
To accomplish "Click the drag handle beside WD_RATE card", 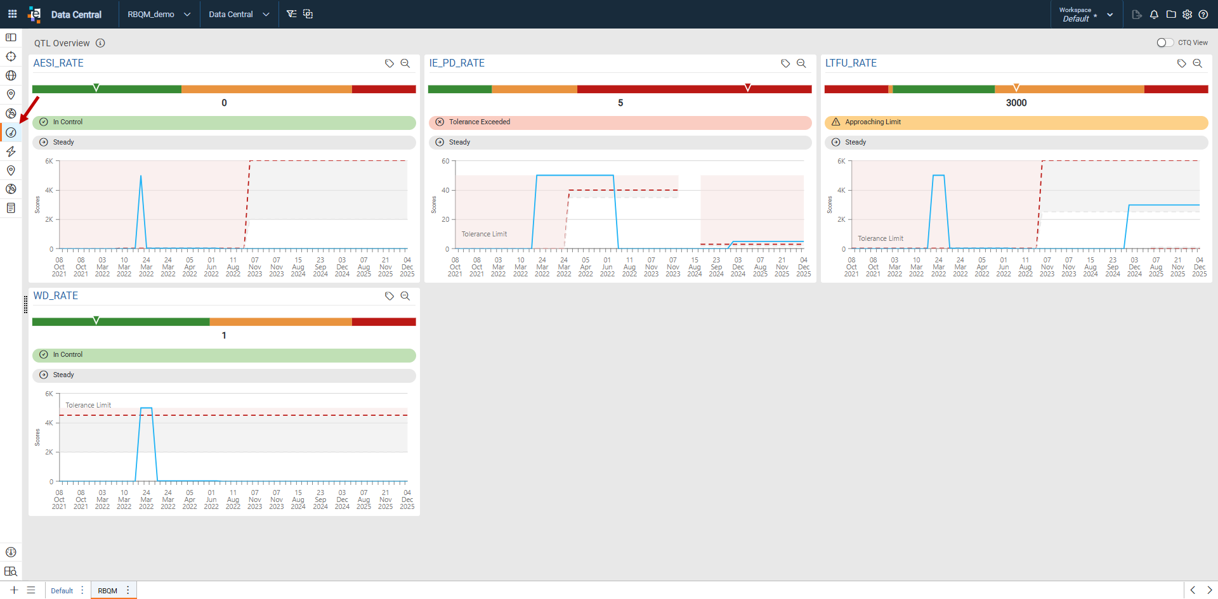I will click(25, 304).
